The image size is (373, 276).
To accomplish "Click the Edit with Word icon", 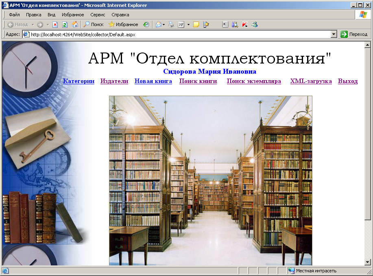I will (181, 24).
